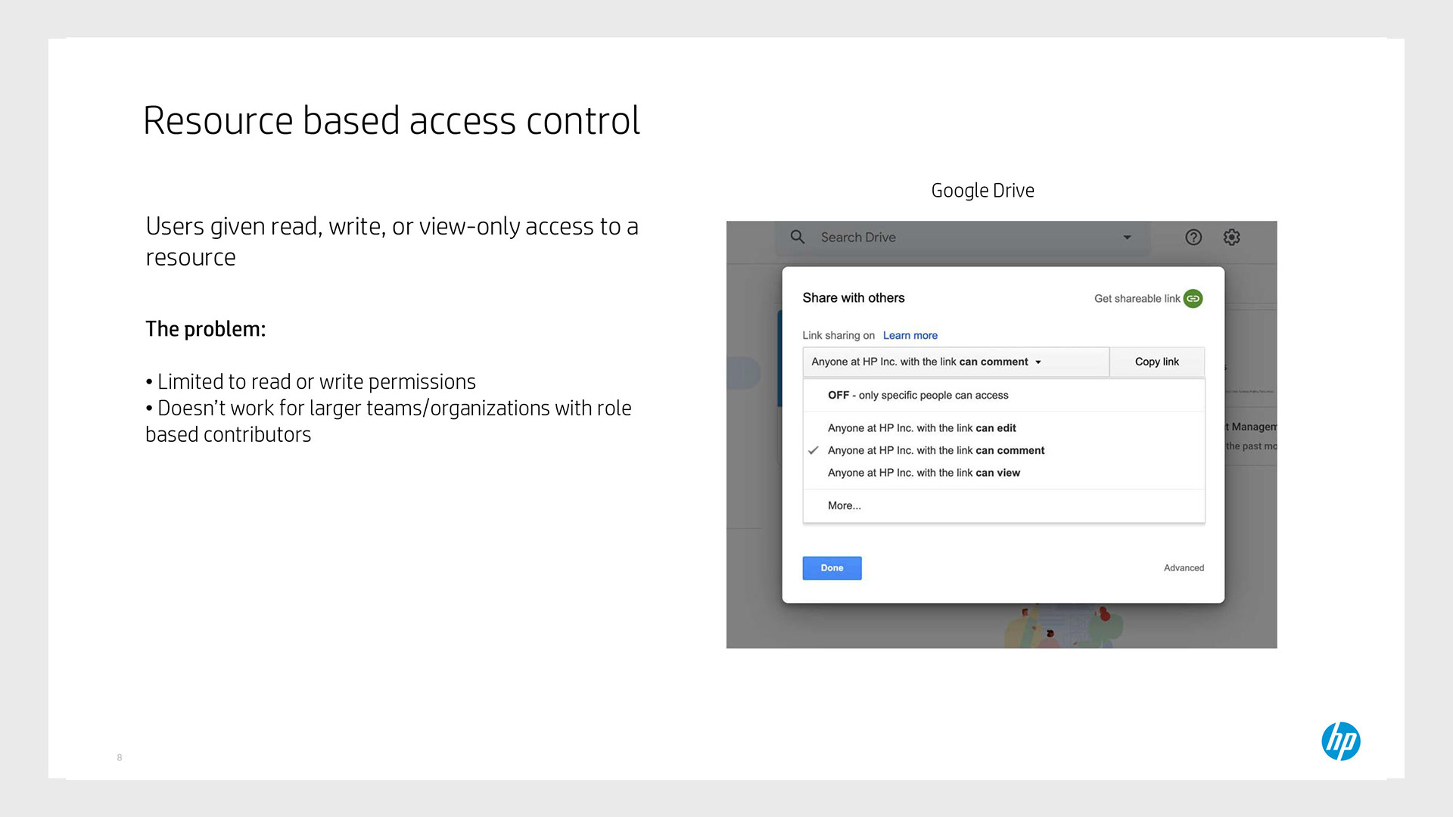Click the Copy link button
1453x817 pixels.
(1157, 362)
